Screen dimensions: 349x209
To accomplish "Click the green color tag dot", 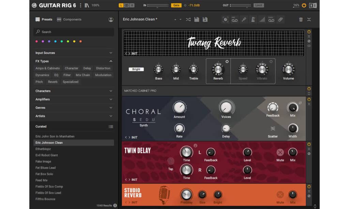I will point(62,41).
